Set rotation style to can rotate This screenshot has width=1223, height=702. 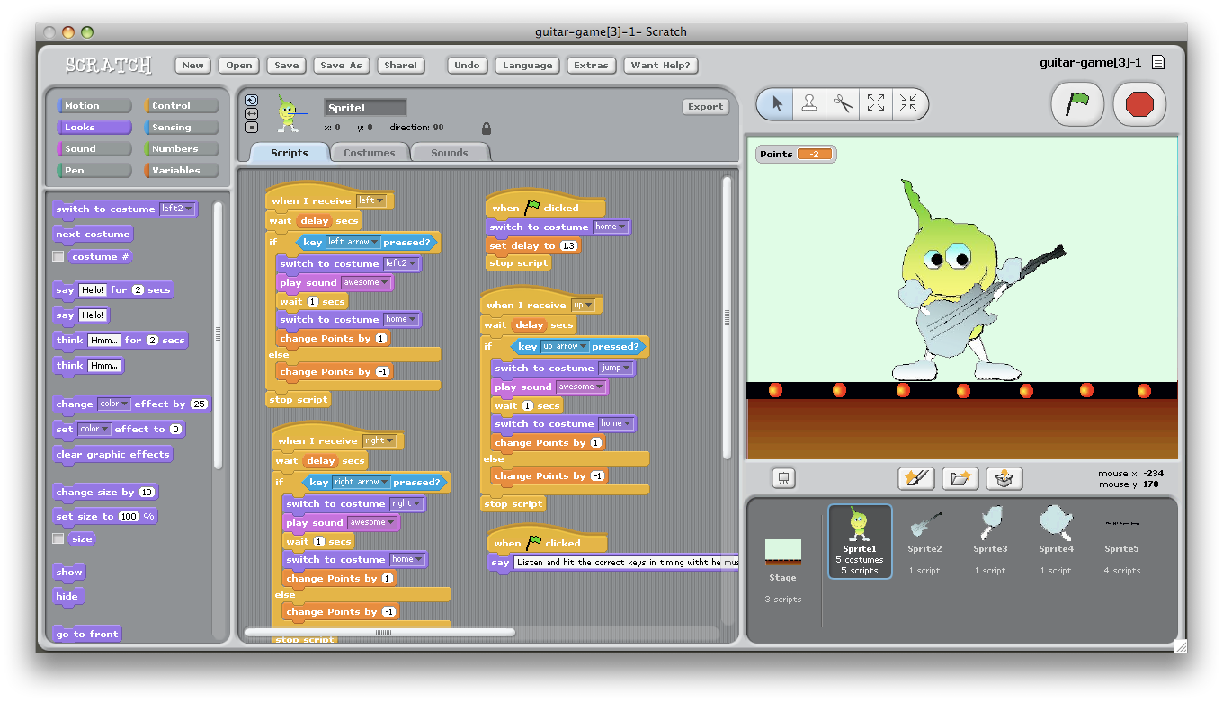(x=252, y=100)
